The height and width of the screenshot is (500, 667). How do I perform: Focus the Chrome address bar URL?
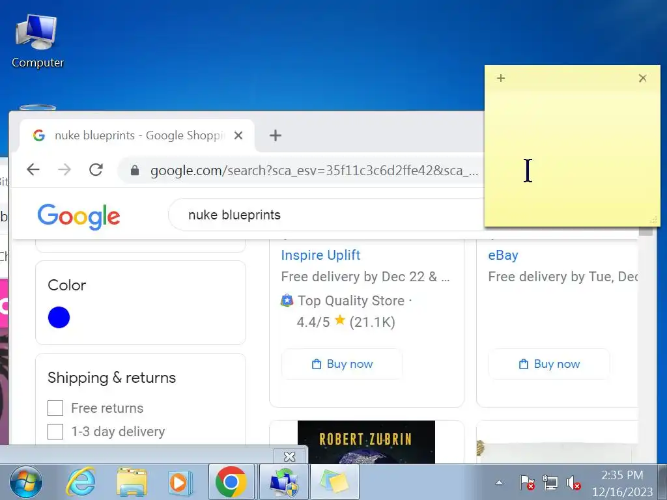(315, 171)
